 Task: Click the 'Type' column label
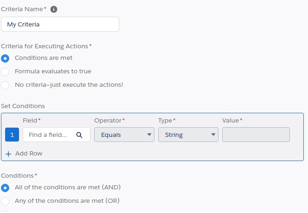coord(165,121)
